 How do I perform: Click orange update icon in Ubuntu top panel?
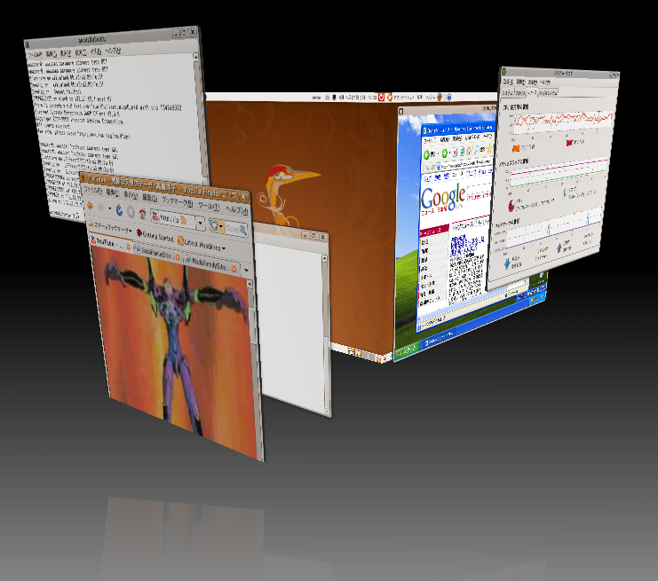coord(390,97)
